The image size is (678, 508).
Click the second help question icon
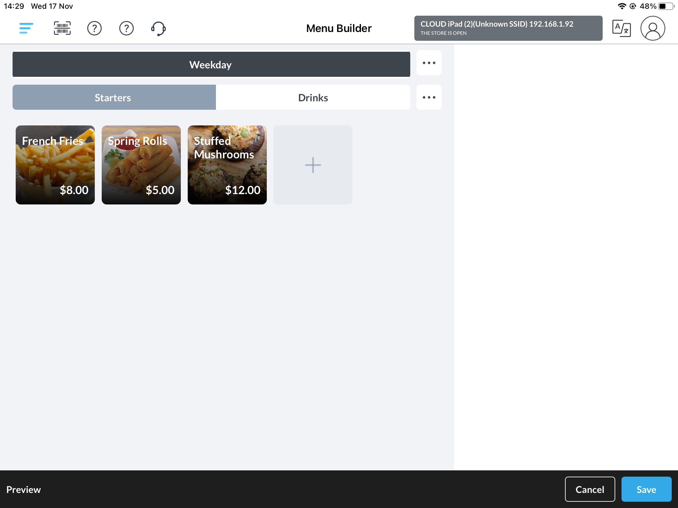click(x=126, y=28)
